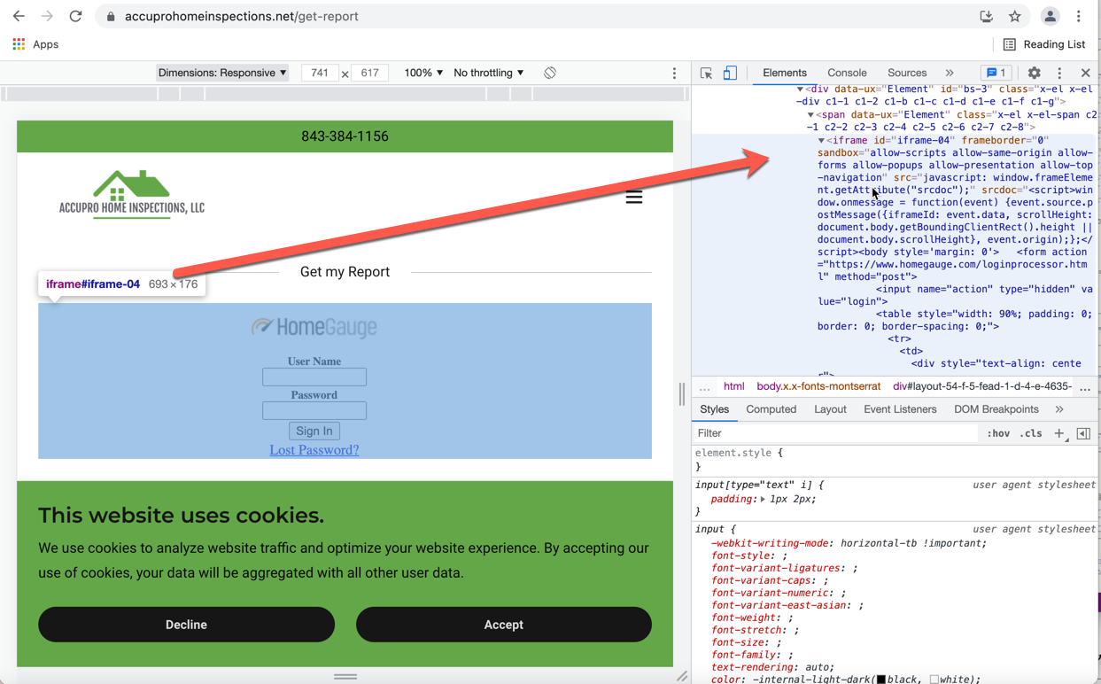Switch to the Console tab

[847, 73]
